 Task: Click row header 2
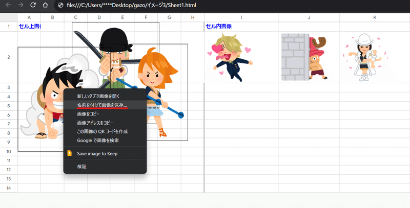click(9, 57)
